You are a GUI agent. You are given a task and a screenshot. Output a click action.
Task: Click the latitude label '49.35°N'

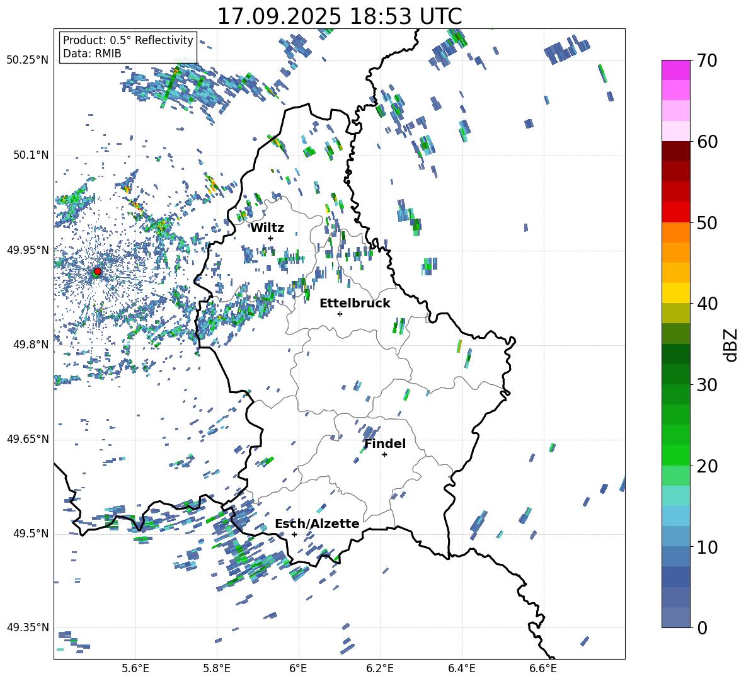tap(28, 627)
